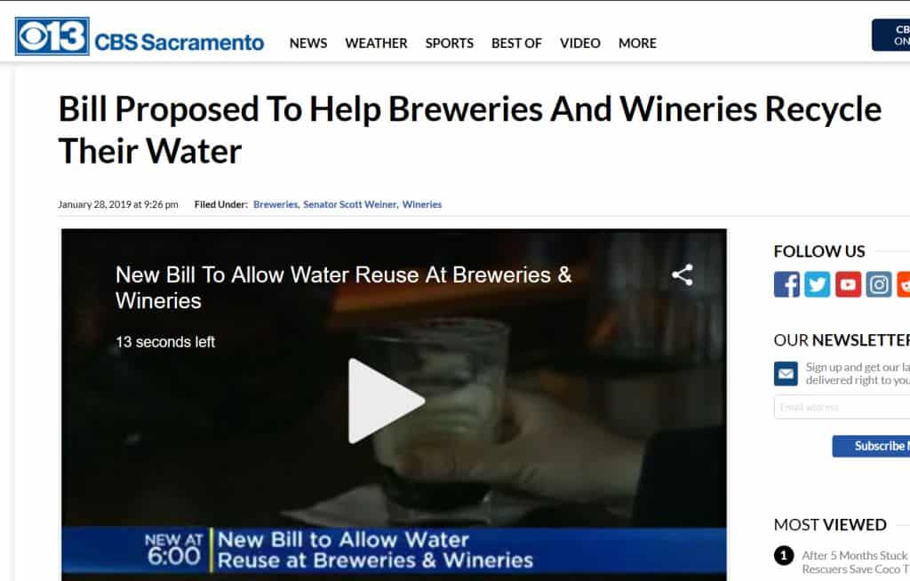Screen dimensions: 910x581
Task: Open the Instagram follow icon
Action: [x=879, y=284]
